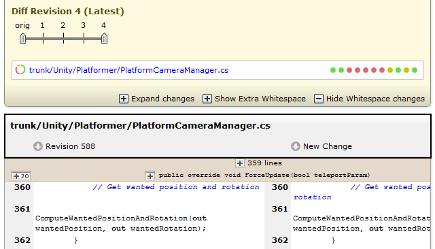Click the minus icon of Hide Whitespace changes
Screen dimensions: 435x249
tap(319, 99)
